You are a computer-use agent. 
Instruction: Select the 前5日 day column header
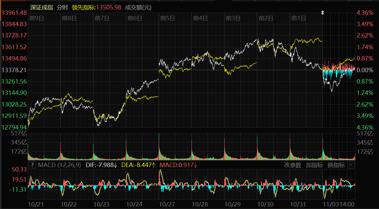point(167,18)
